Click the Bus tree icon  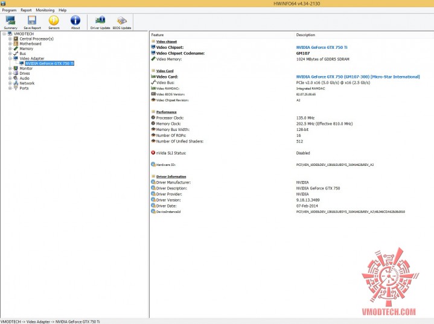coord(16,54)
